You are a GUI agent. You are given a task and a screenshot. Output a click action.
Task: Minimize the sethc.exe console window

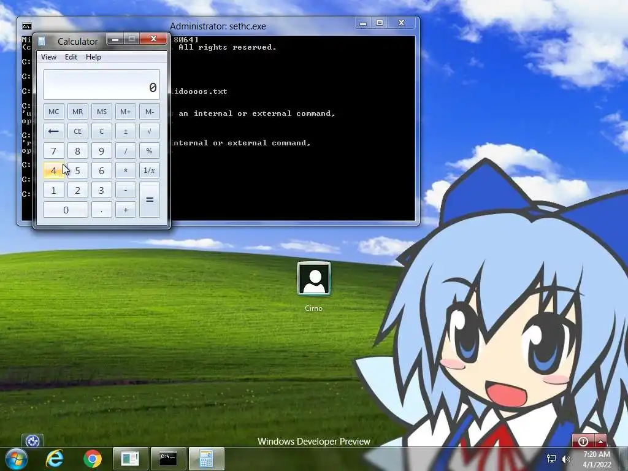click(x=363, y=23)
